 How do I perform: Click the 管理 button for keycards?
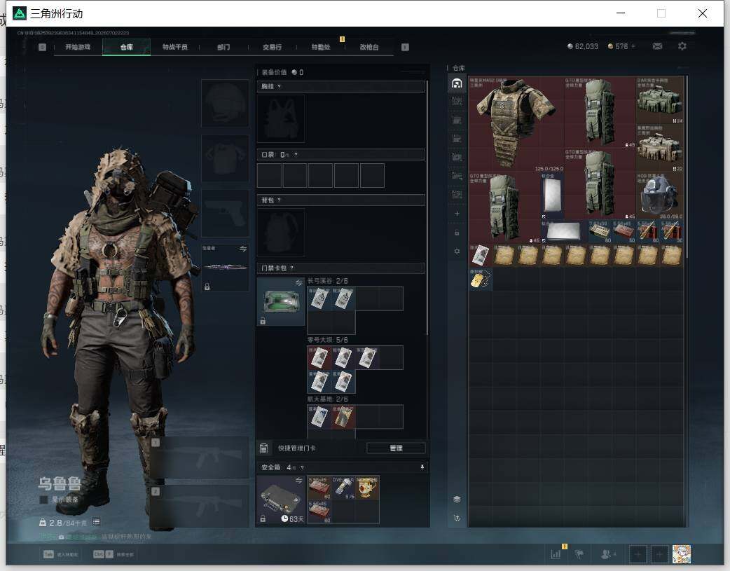pos(396,448)
